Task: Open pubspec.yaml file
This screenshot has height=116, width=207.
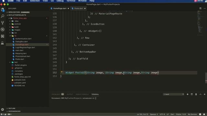Action: pyautogui.click(x=20, y=83)
